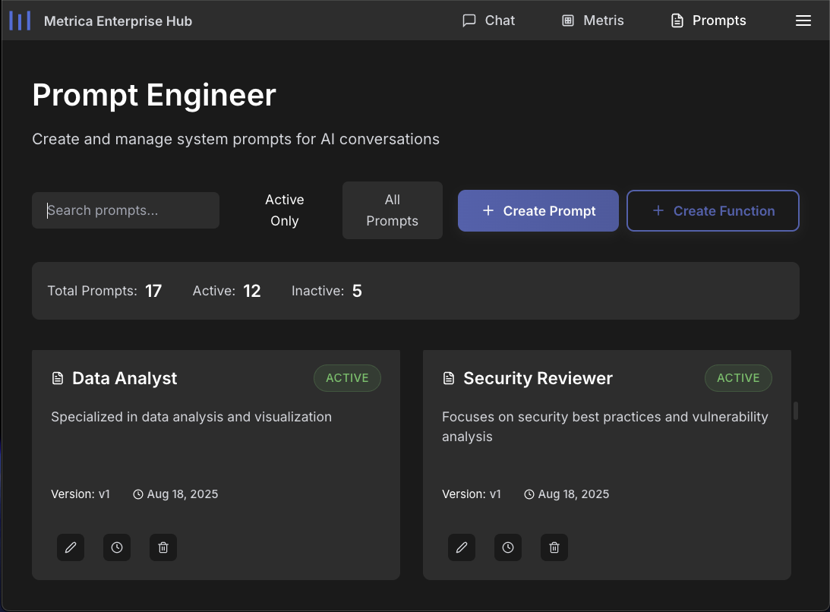Edit the Data Analyst prompt
This screenshot has width=830, height=612.
(71, 547)
